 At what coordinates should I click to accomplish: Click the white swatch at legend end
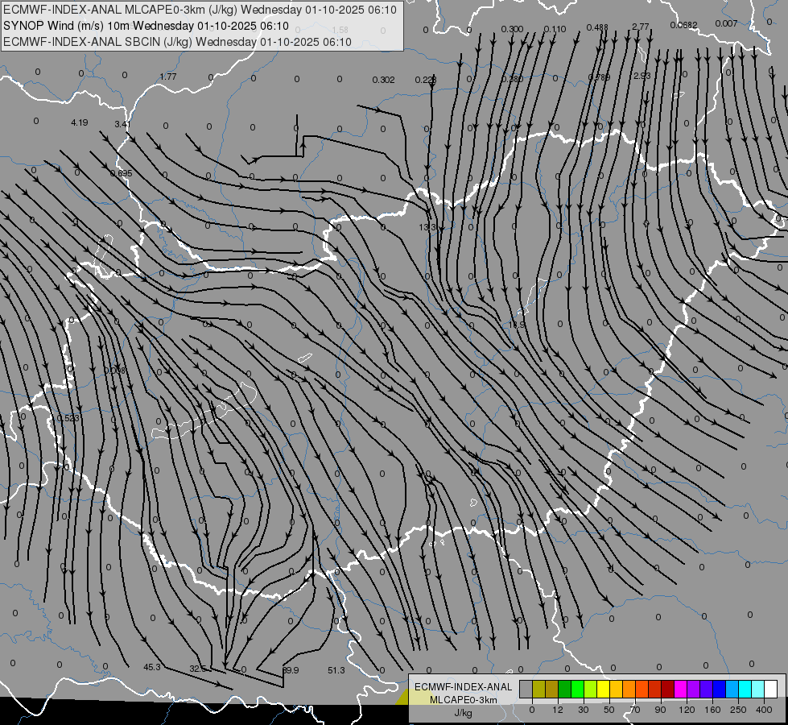(770, 689)
